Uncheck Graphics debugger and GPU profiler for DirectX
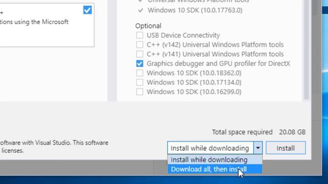Viewport: 328px width, 184px height. [140, 63]
